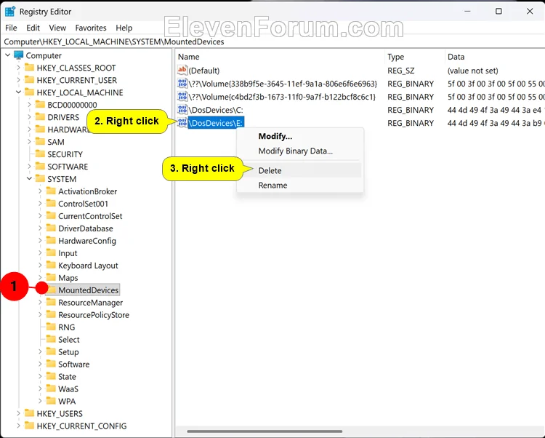The width and height of the screenshot is (545, 438).
Task: Choose Delete from the context menu
Action: 300,170
